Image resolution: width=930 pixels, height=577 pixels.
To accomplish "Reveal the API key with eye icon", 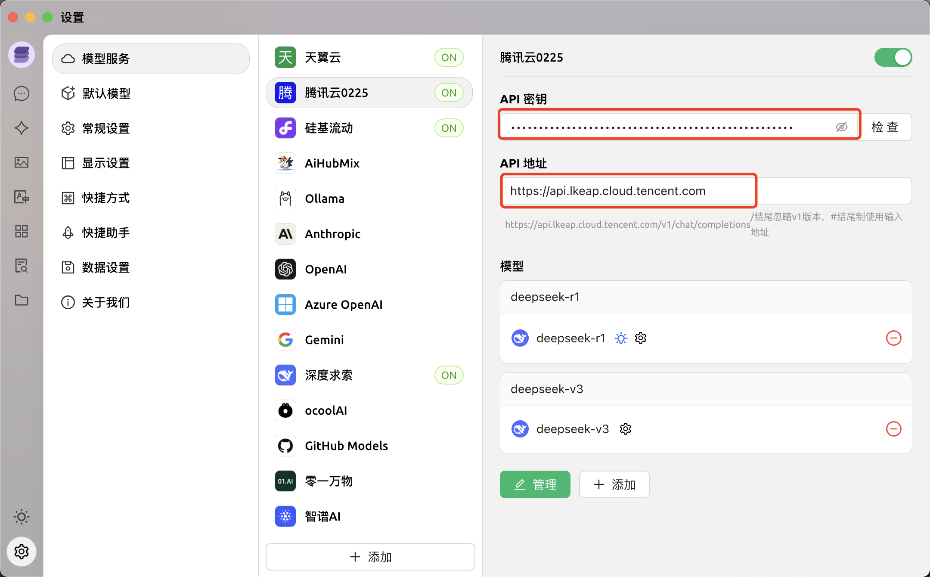I will pos(841,127).
